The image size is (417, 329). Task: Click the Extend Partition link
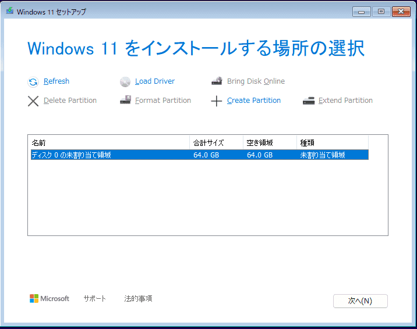[x=345, y=101]
